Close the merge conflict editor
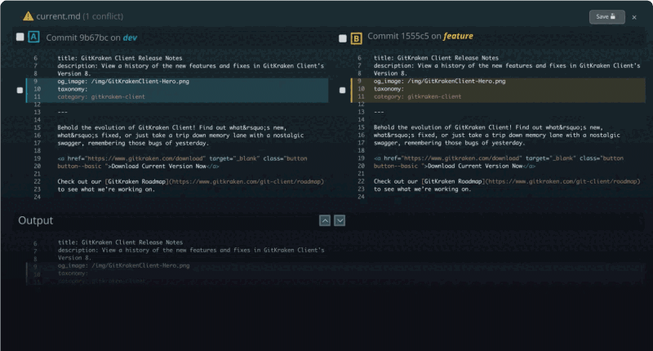 click(x=634, y=17)
